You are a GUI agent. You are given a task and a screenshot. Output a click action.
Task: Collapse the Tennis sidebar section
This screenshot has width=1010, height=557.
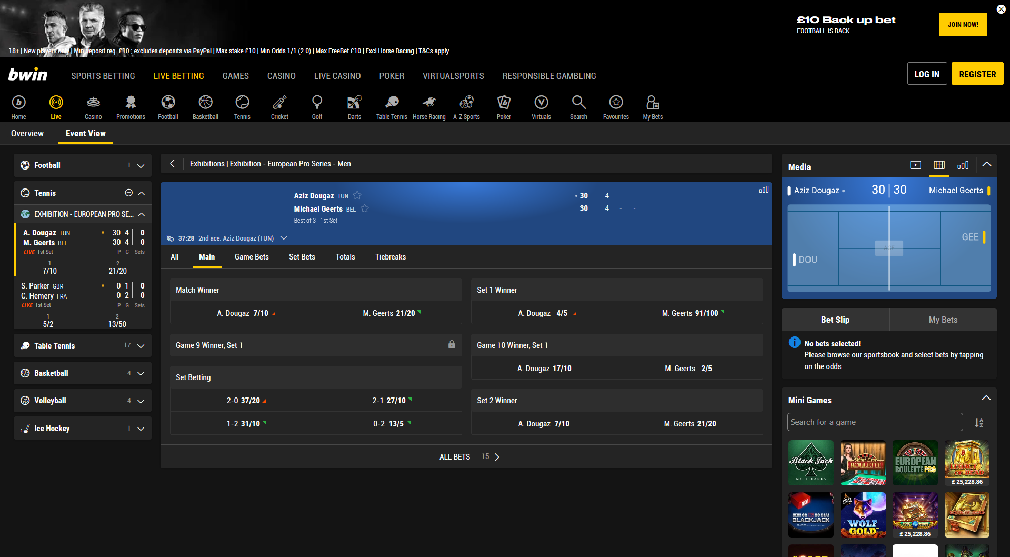142,193
